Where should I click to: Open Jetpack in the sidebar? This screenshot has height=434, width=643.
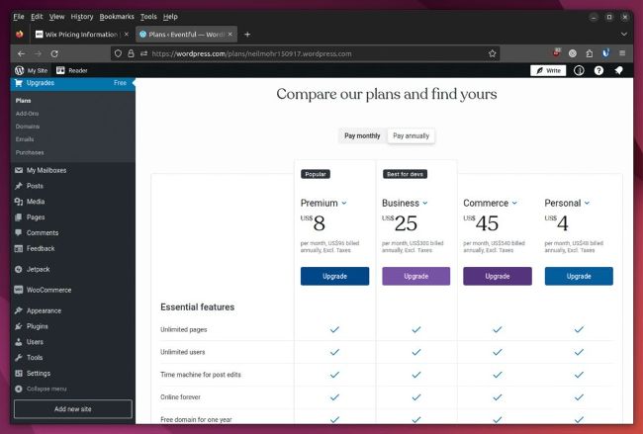pos(40,269)
